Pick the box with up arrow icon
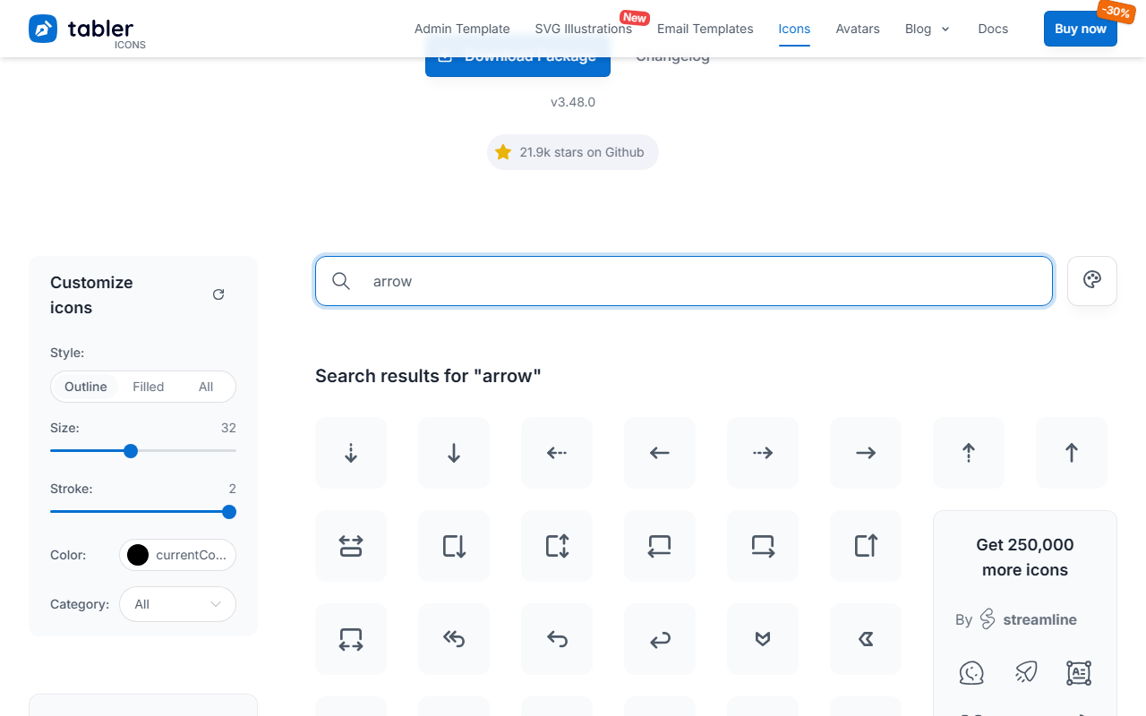This screenshot has width=1146, height=716. [866, 546]
